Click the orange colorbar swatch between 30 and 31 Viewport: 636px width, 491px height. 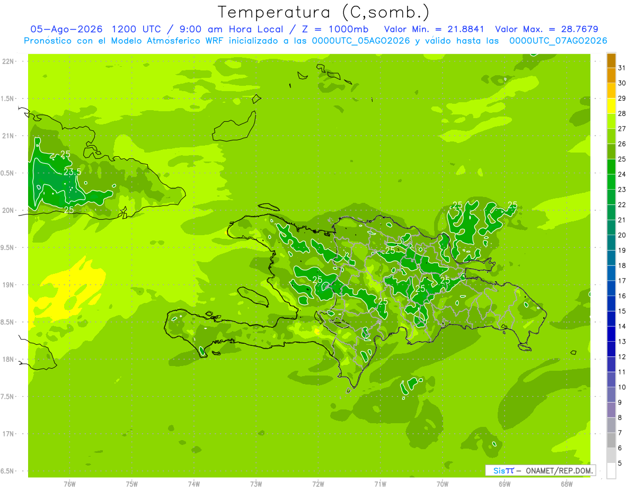tap(611, 76)
